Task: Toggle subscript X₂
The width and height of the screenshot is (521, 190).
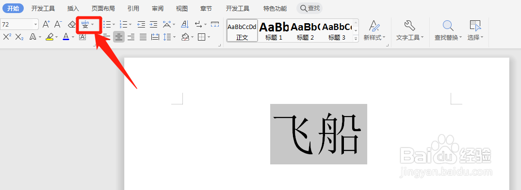Action: coord(19,37)
